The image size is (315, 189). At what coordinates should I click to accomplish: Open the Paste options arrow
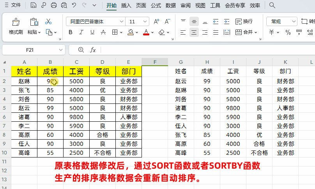tap(39, 32)
